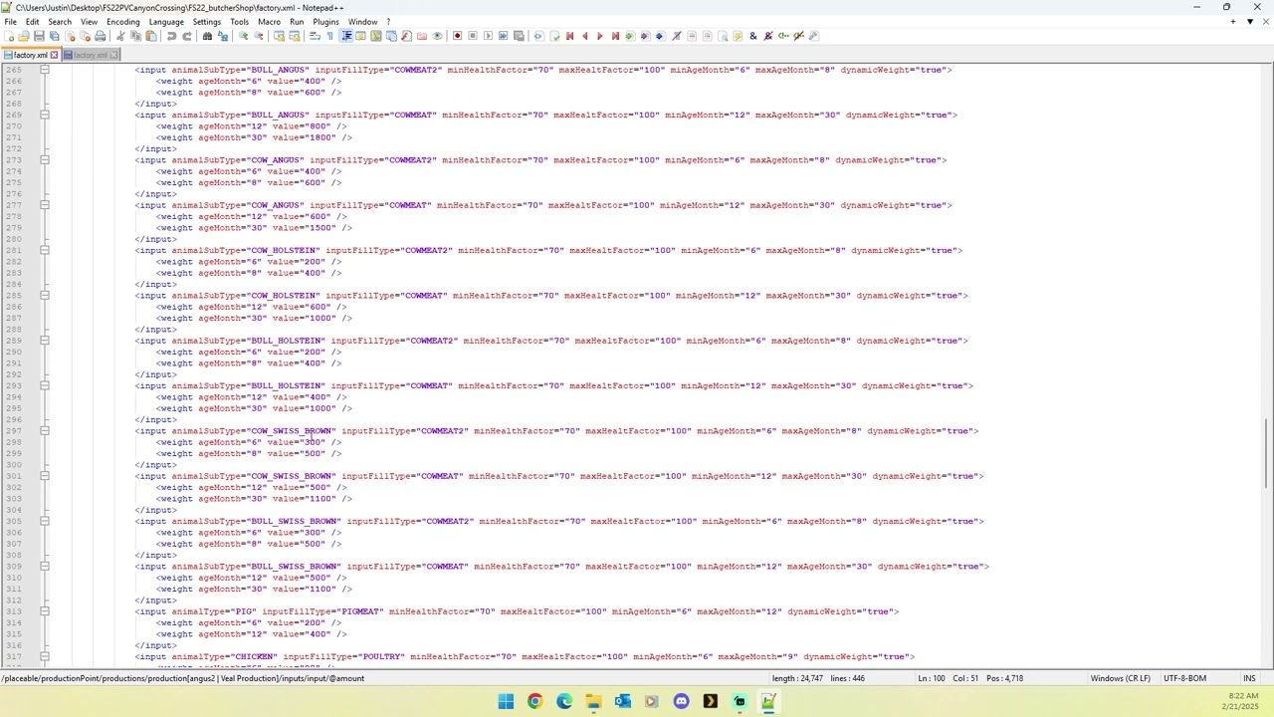Click the Open file toolbar icon
Image resolution: width=1274 pixels, height=717 pixels.
[x=24, y=36]
